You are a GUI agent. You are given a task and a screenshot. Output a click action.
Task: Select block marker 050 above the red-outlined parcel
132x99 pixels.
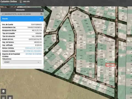coord(106,60)
